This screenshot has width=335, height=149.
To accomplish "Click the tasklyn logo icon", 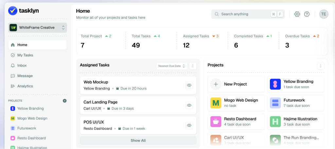I will [x=13, y=11].
